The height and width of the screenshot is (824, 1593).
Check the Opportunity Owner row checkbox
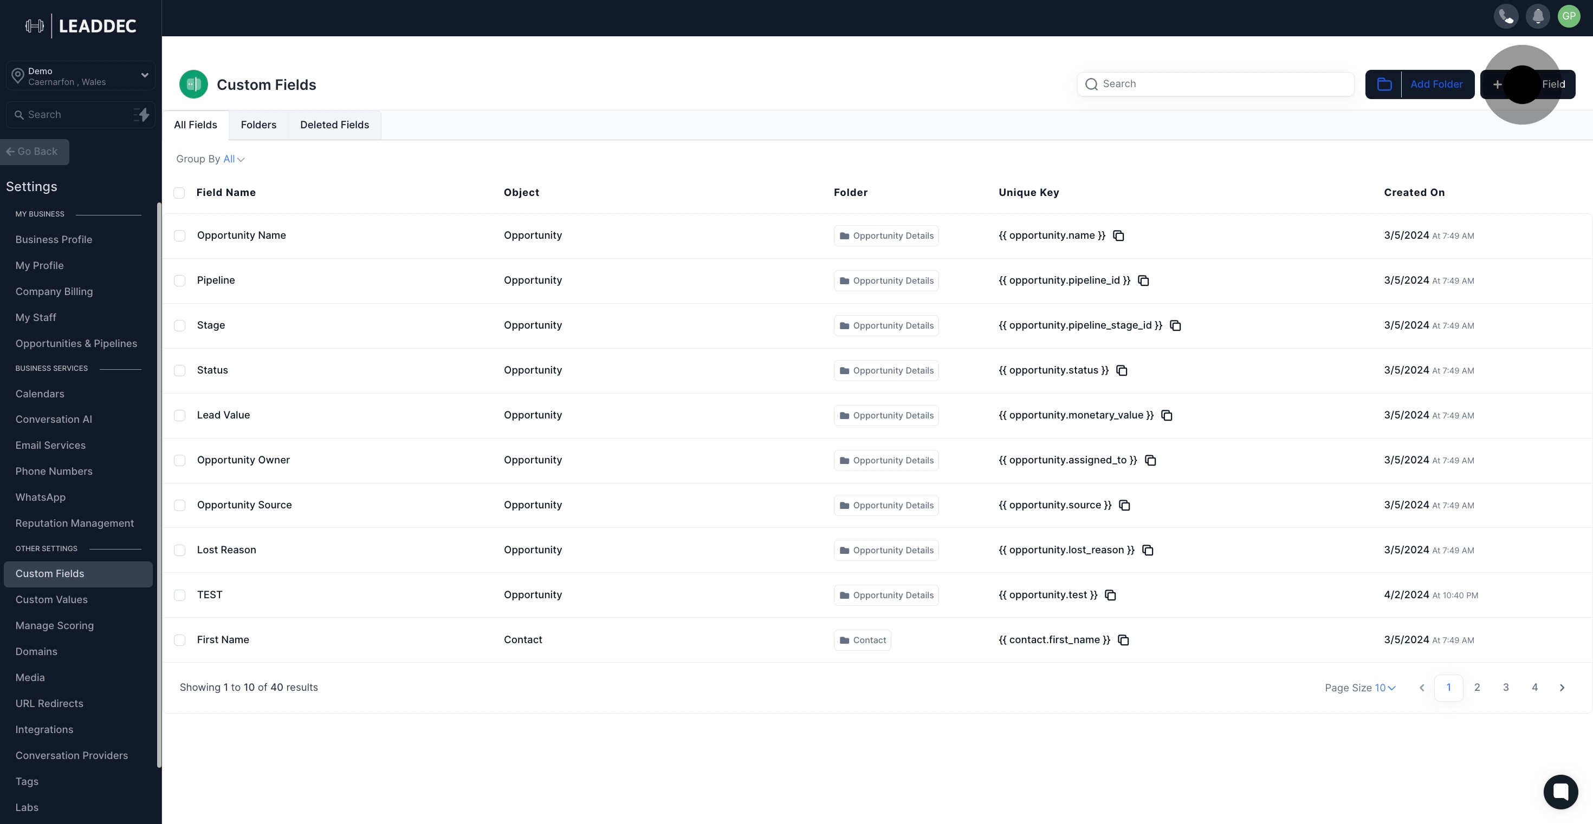[179, 461]
